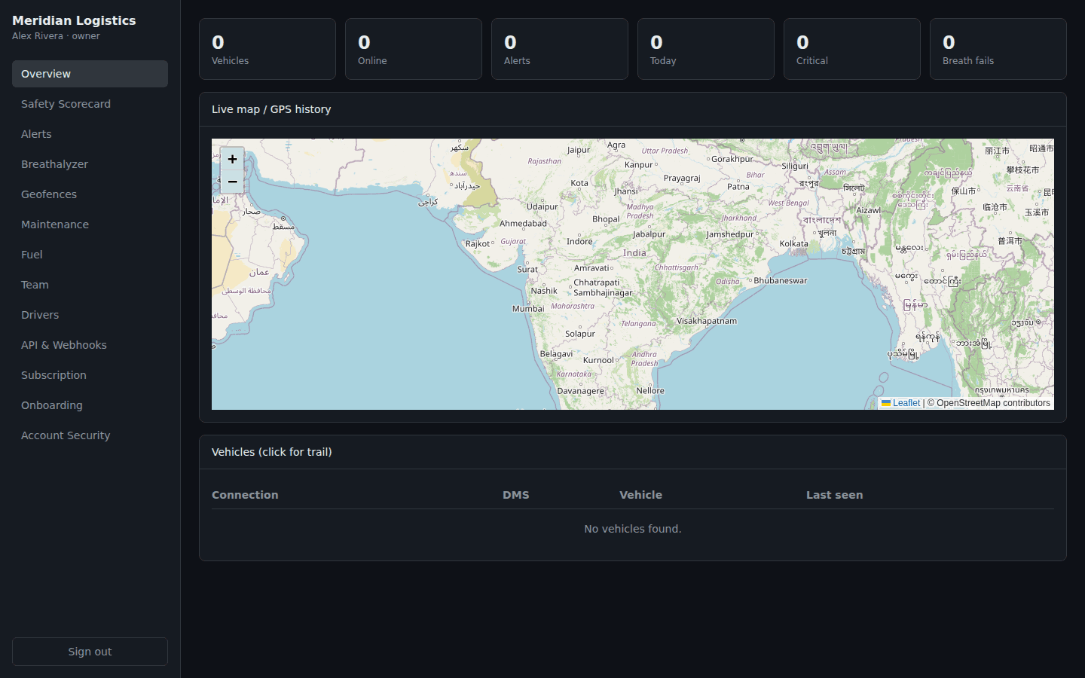
Task: Click Kolkata on the map
Action: pyautogui.click(x=793, y=244)
